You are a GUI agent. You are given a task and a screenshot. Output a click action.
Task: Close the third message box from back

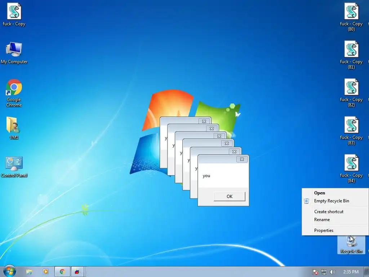[x=219, y=136]
